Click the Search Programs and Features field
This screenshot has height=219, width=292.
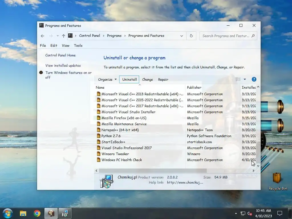pos(228,36)
